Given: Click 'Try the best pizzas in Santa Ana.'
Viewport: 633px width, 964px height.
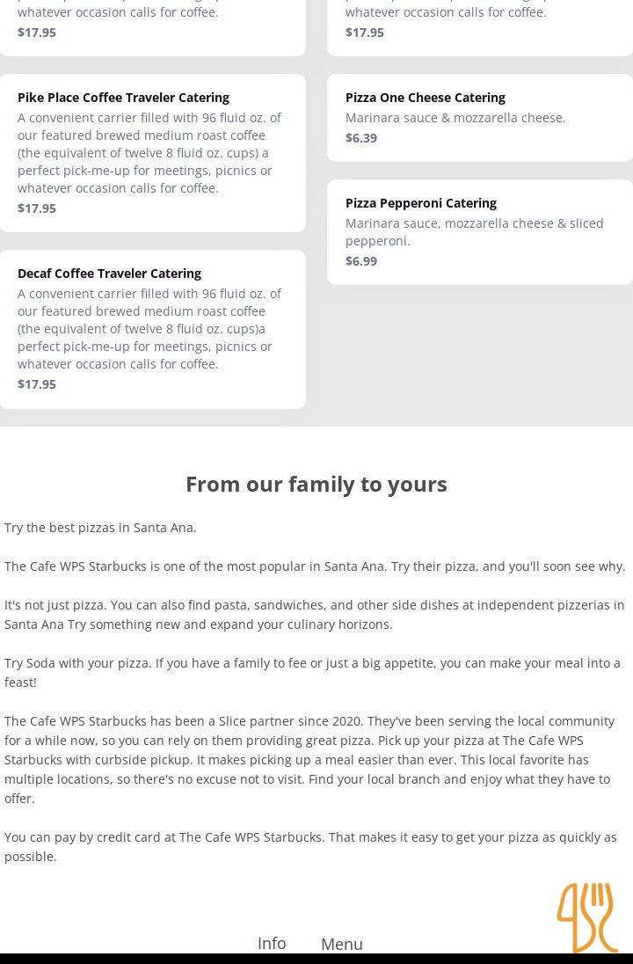Looking at the screenshot, I should pyautogui.click(x=100, y=528).
